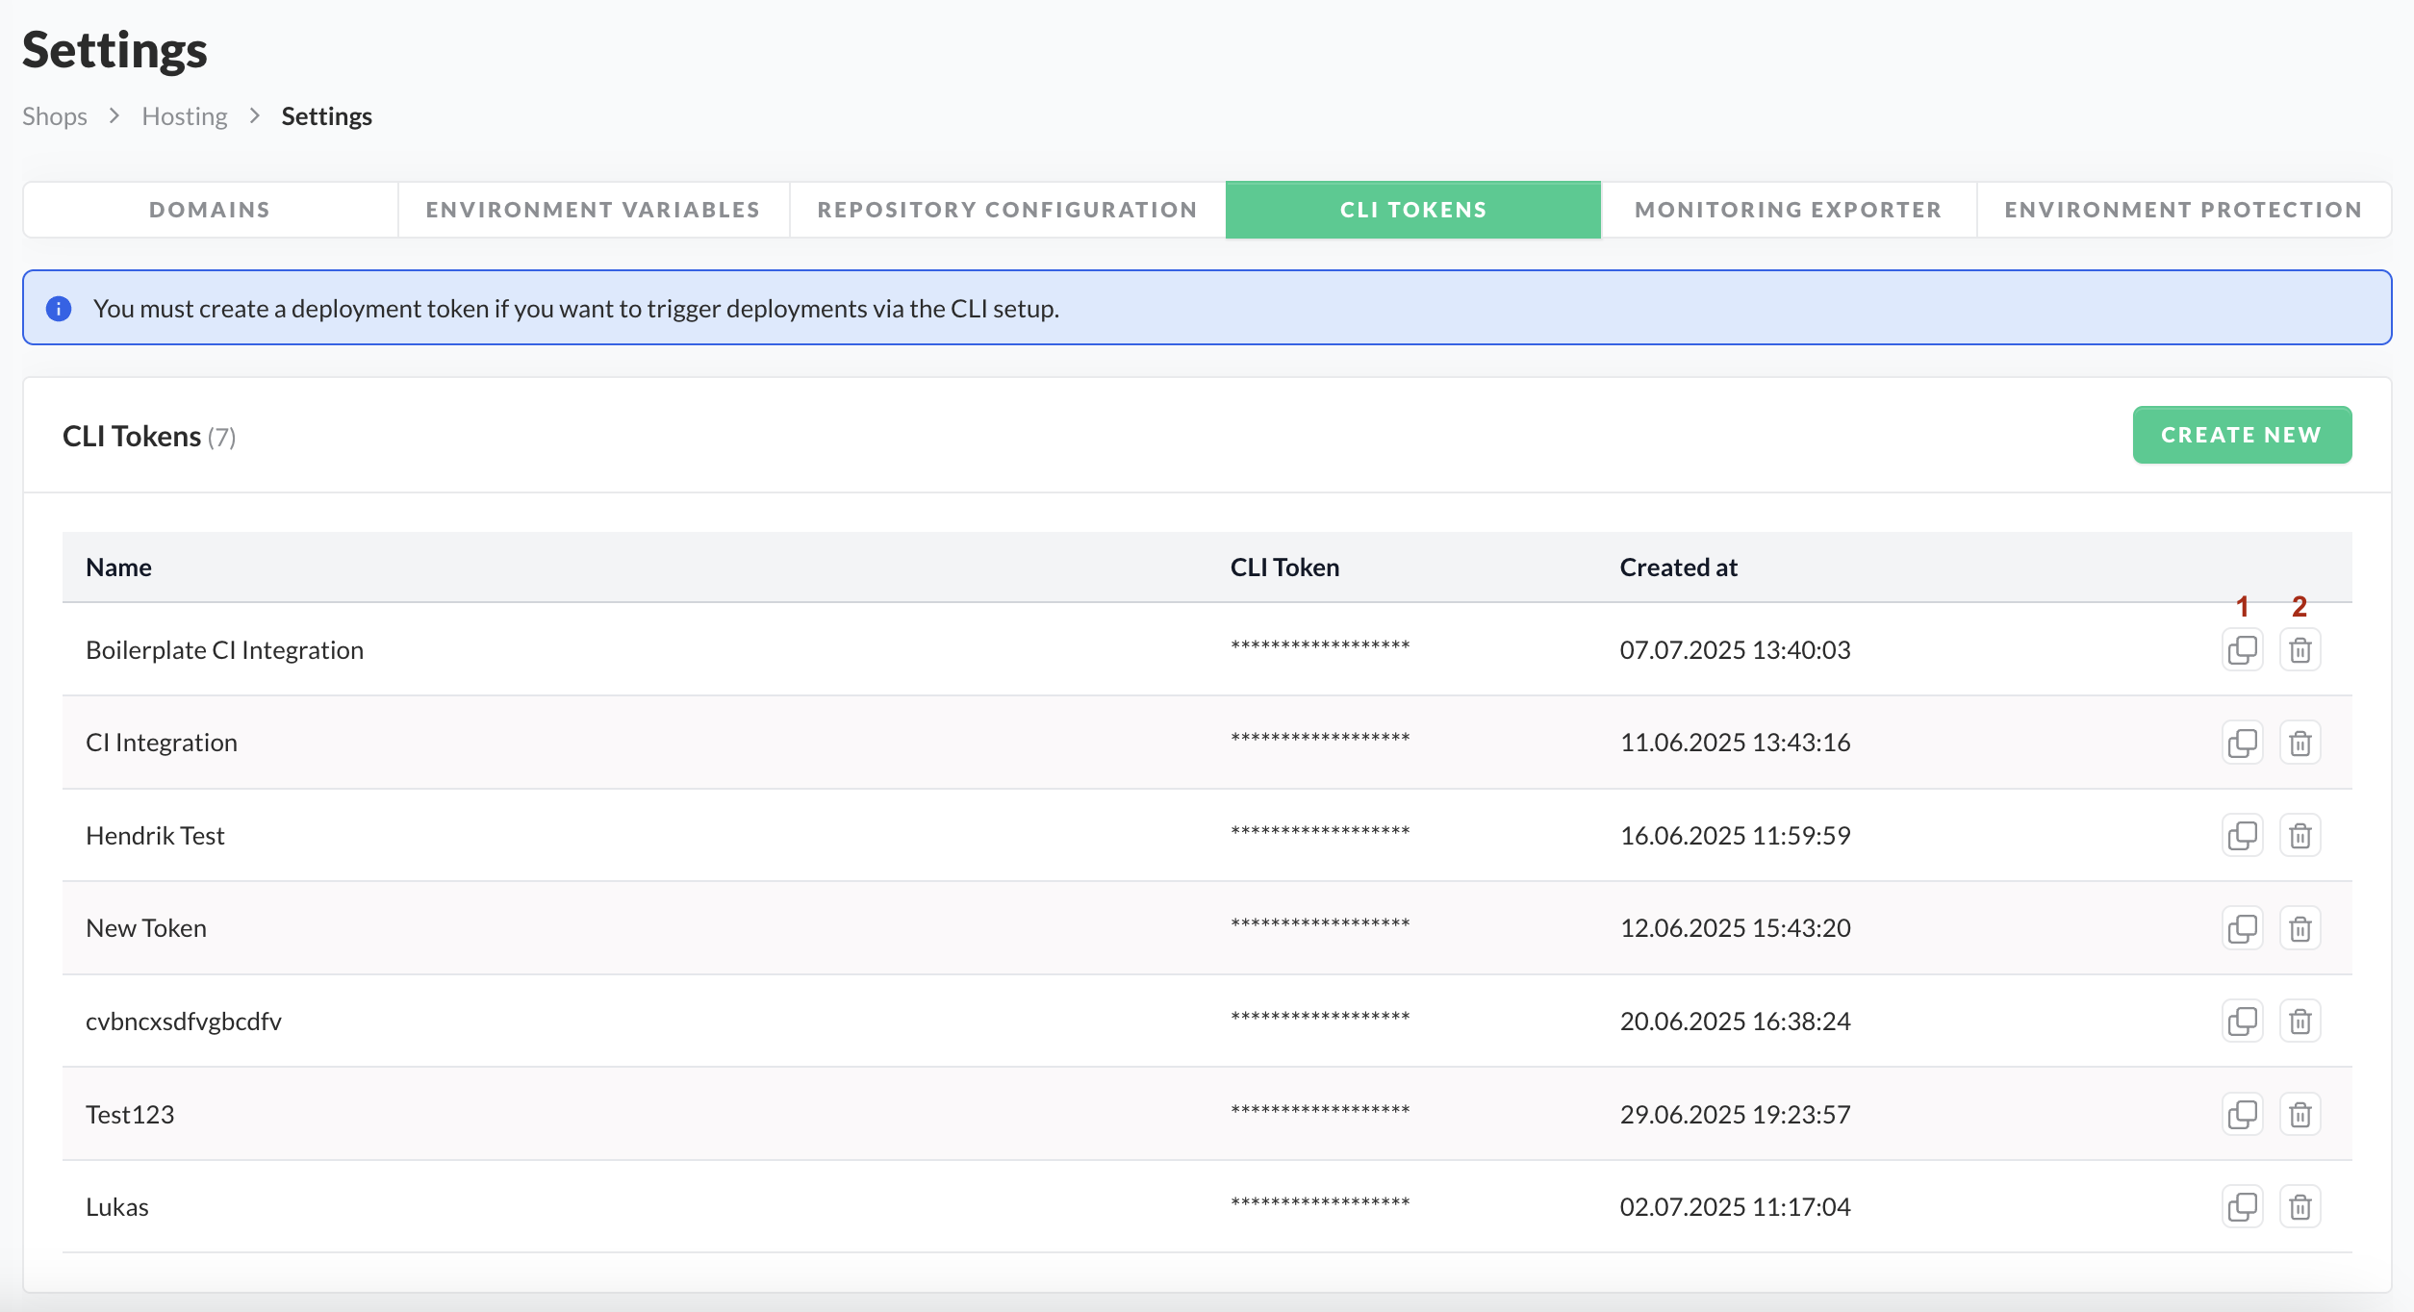Image resolution: width=2414 pixels, height=1312 pixels.
Task: Delete the Boilerplate CI Integration token
Action: 2300,650
